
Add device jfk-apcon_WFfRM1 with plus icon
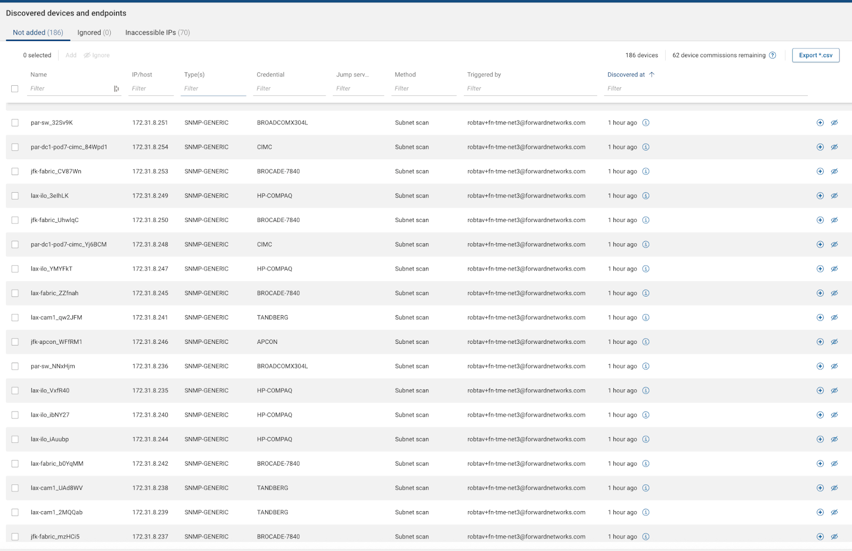coord(820,342)
